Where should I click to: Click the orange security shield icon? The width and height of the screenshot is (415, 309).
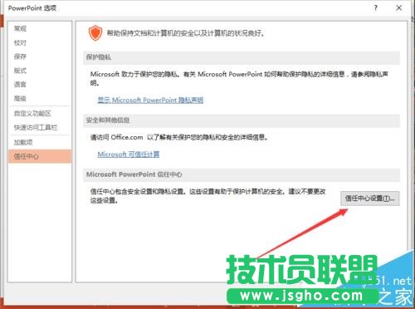click(x=95, y=33)
